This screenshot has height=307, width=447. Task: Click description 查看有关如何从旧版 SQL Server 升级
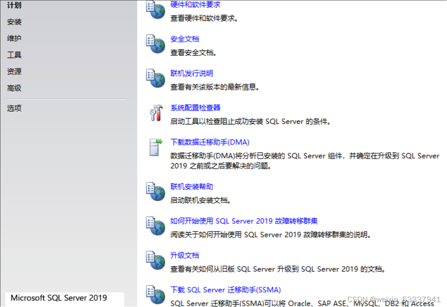[278, 270]
